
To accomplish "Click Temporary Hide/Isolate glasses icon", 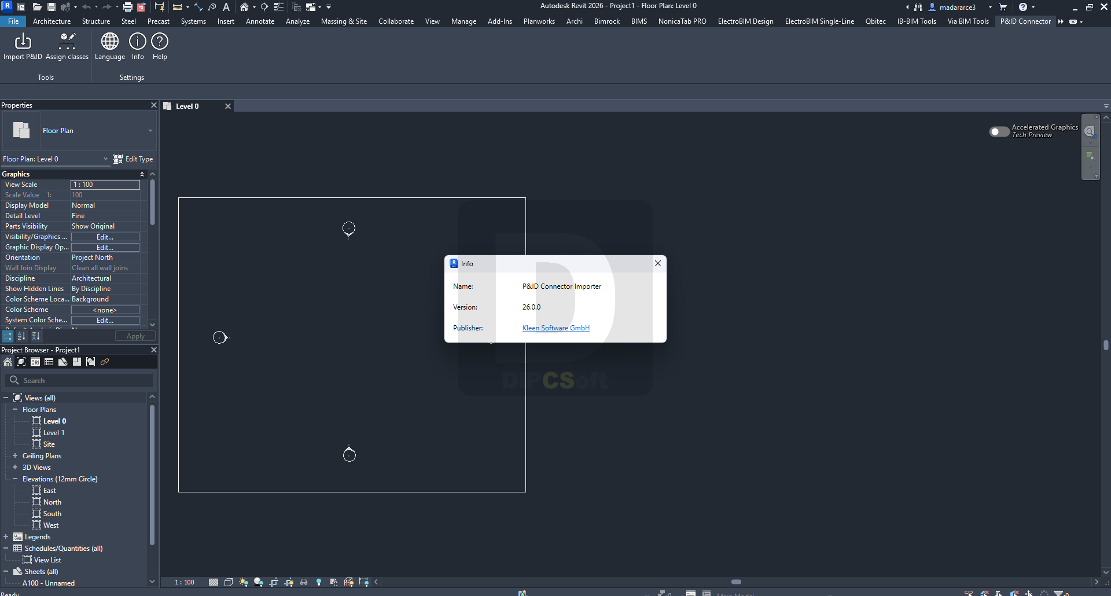I will pos(304,582).
